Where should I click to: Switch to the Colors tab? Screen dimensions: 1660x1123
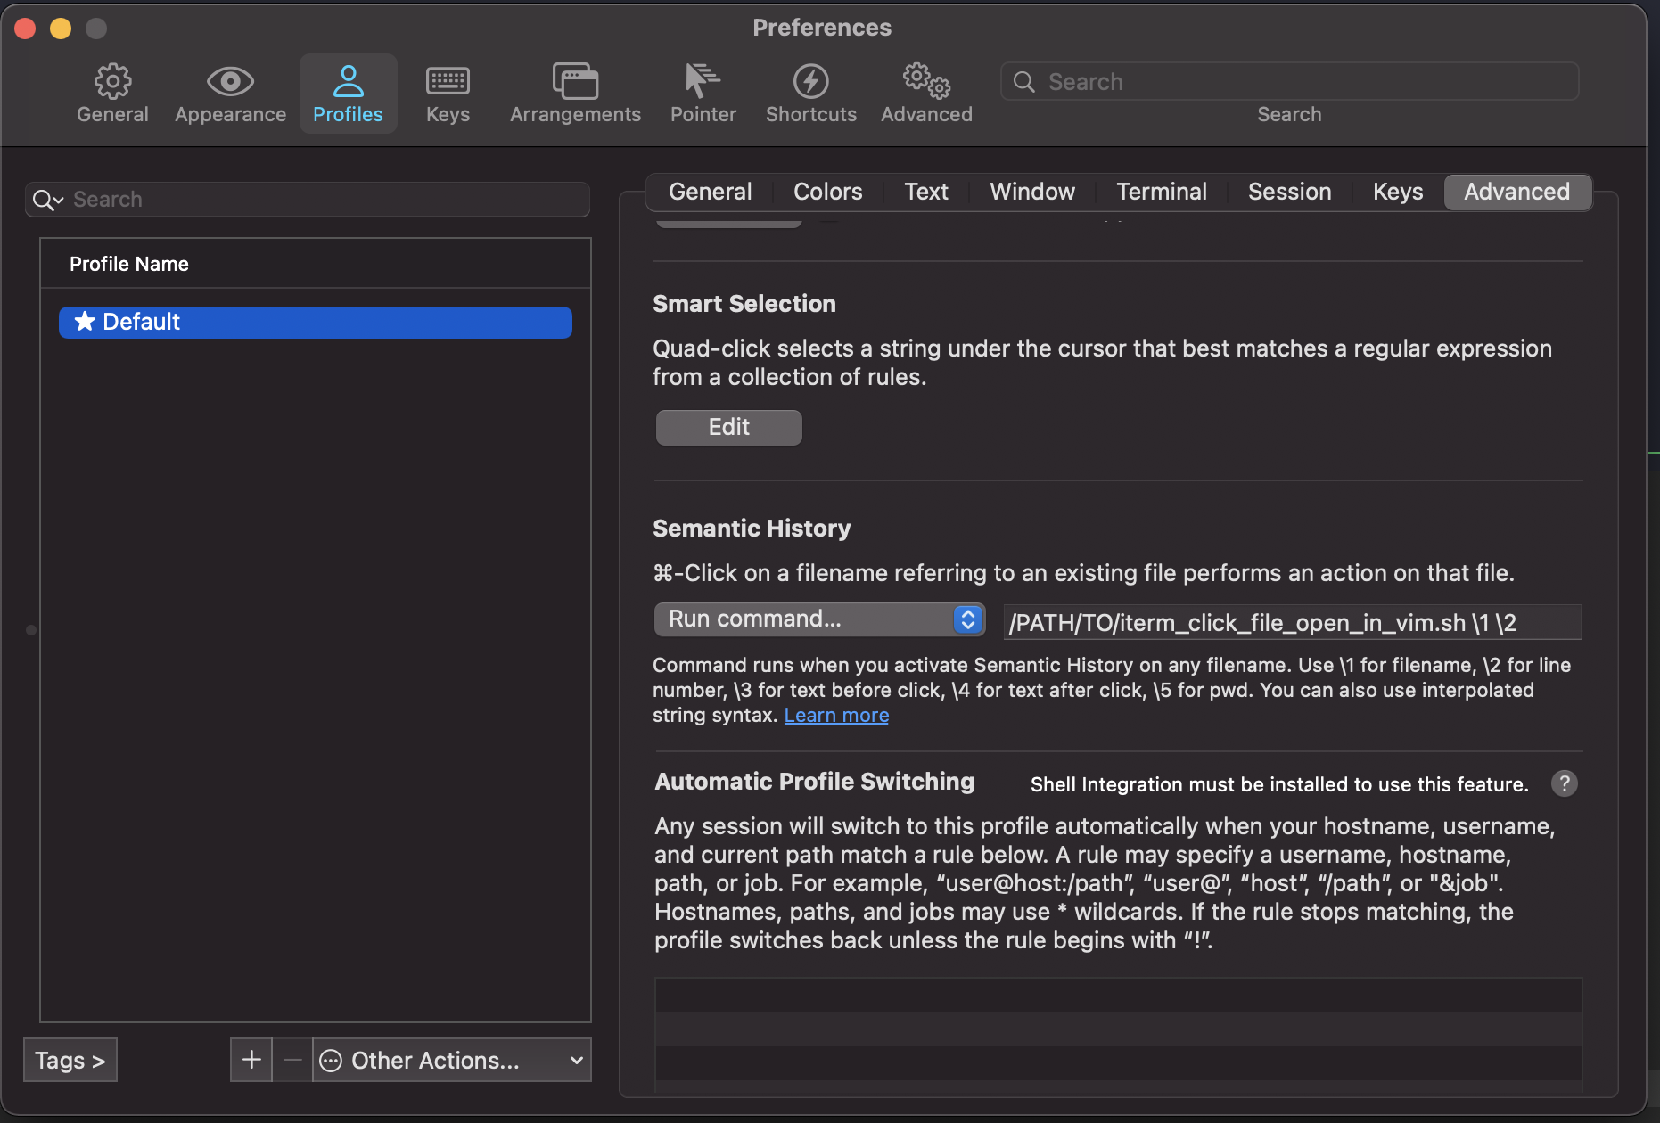[x=827, y=192]
